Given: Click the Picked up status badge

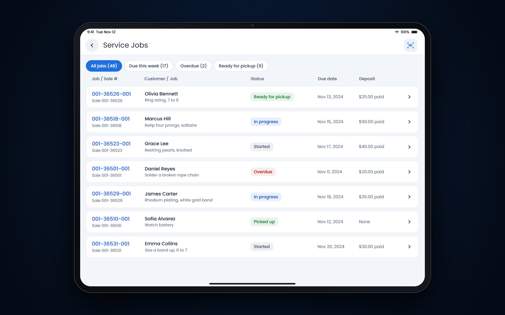Looking at the screenshot, I should [x=264, y=222].
